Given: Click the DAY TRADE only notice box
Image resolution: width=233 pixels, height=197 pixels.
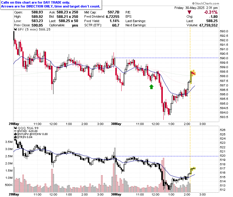Looking at the screenshot, I should tap(51, 4).
